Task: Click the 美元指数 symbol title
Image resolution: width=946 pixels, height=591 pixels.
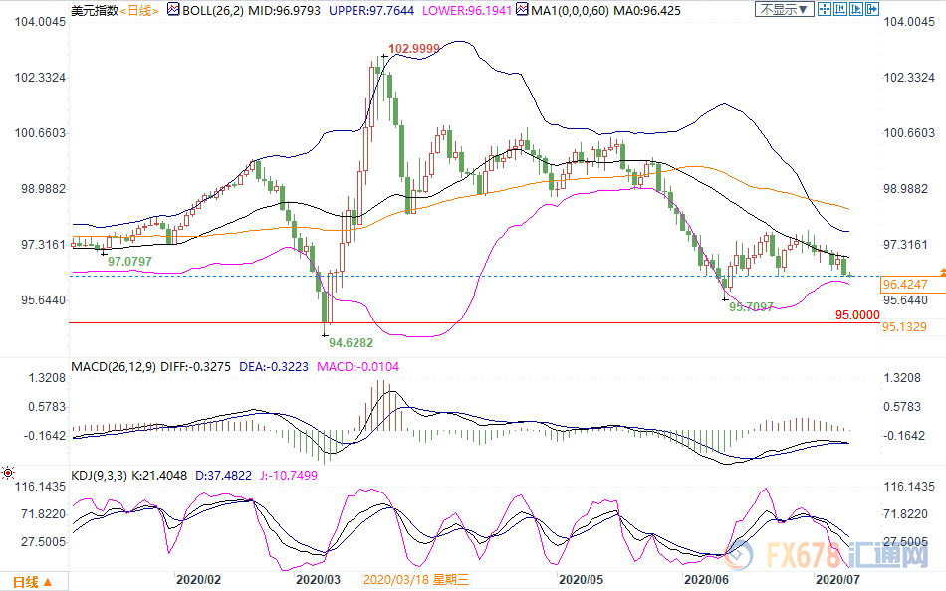Action: click(97, 10)
